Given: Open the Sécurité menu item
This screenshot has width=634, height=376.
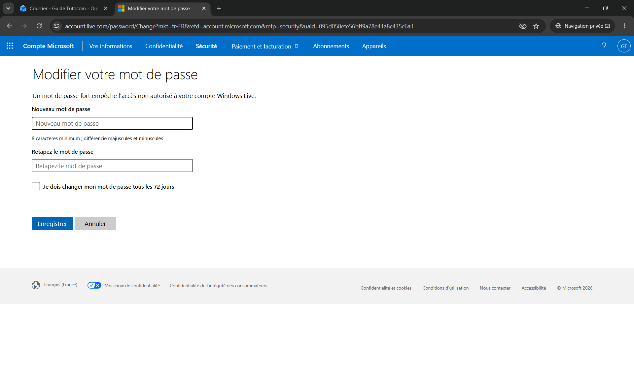Looking at the screenshot, I should point(206,46).
